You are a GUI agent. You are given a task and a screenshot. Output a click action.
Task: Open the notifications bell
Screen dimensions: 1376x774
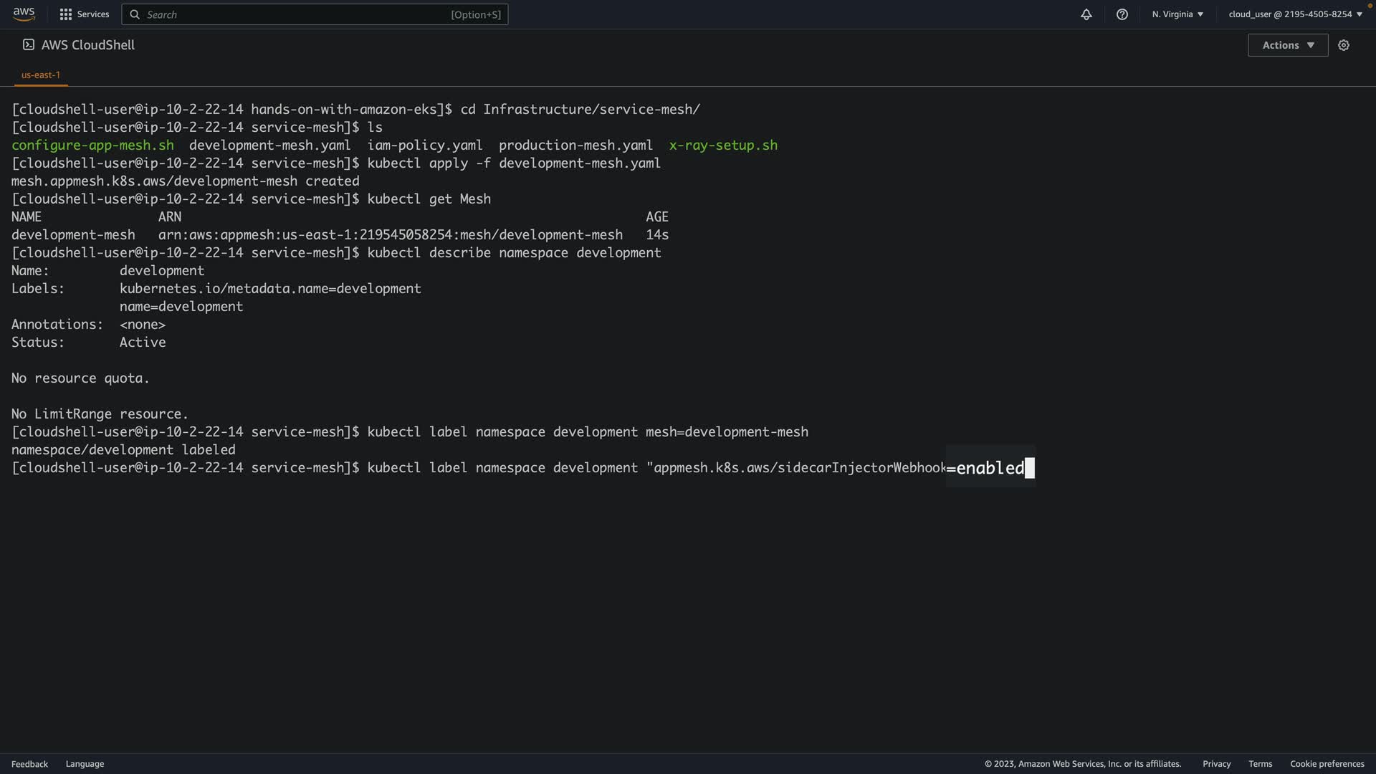click(1086, 14)
